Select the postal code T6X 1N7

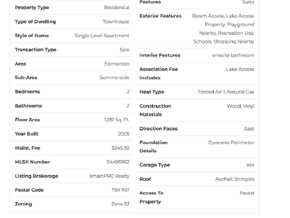pos(120,190)
